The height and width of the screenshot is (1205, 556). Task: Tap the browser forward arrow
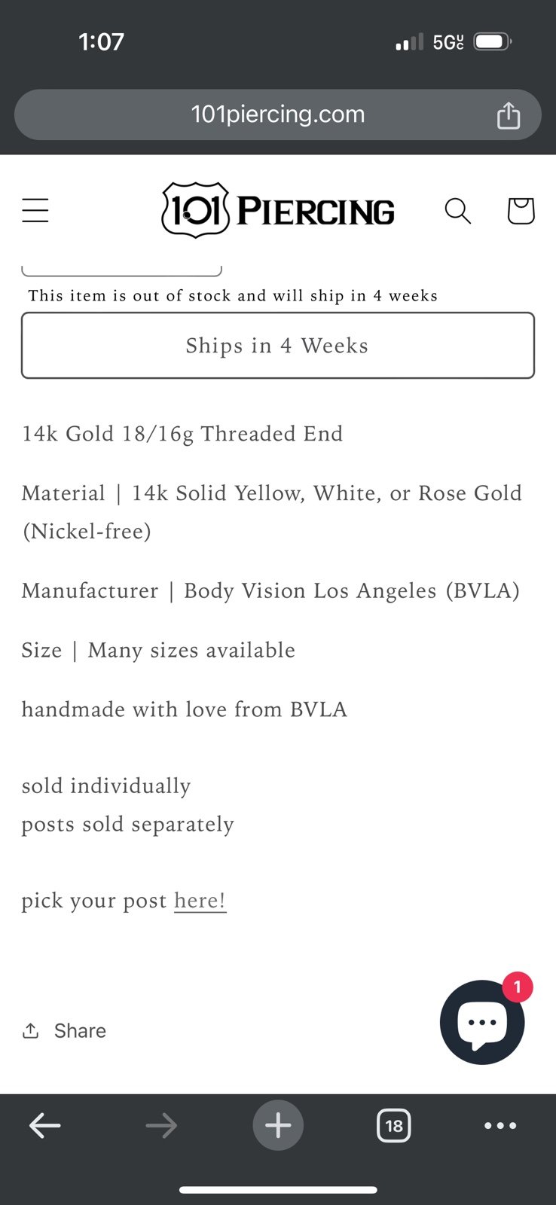pos(161,1126)
